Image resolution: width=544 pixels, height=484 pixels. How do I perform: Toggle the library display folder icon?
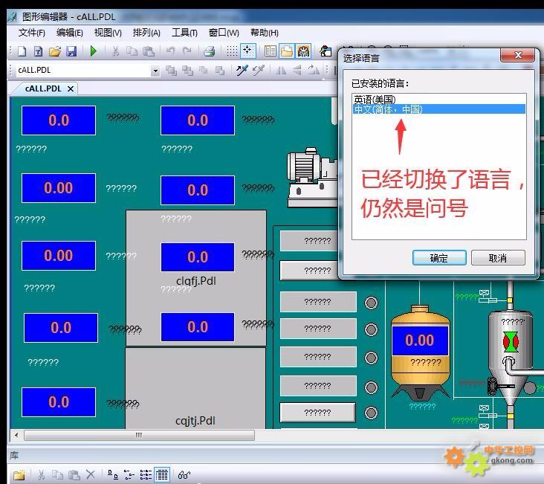[287, 51]
